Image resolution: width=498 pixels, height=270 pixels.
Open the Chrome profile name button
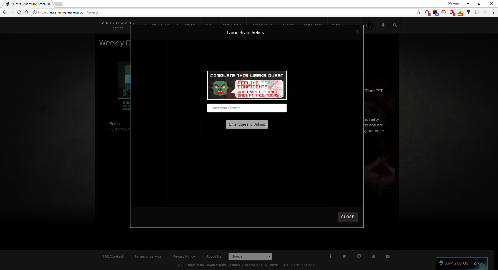click(453, 4)
